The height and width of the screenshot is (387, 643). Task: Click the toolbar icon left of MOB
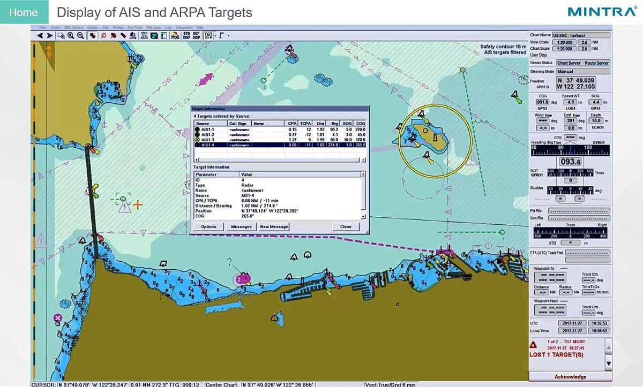tap(163, 36)
